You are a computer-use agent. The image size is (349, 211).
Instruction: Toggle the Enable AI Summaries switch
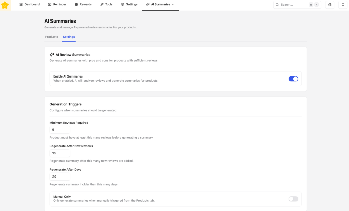[x=293, y=79]
